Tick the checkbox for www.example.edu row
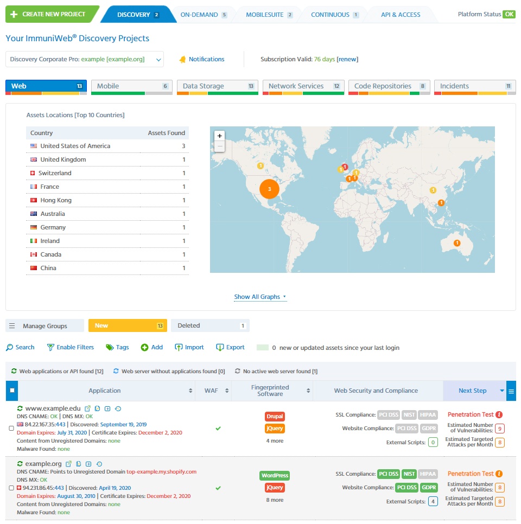The image size is (521, 524). pos(11,429)
